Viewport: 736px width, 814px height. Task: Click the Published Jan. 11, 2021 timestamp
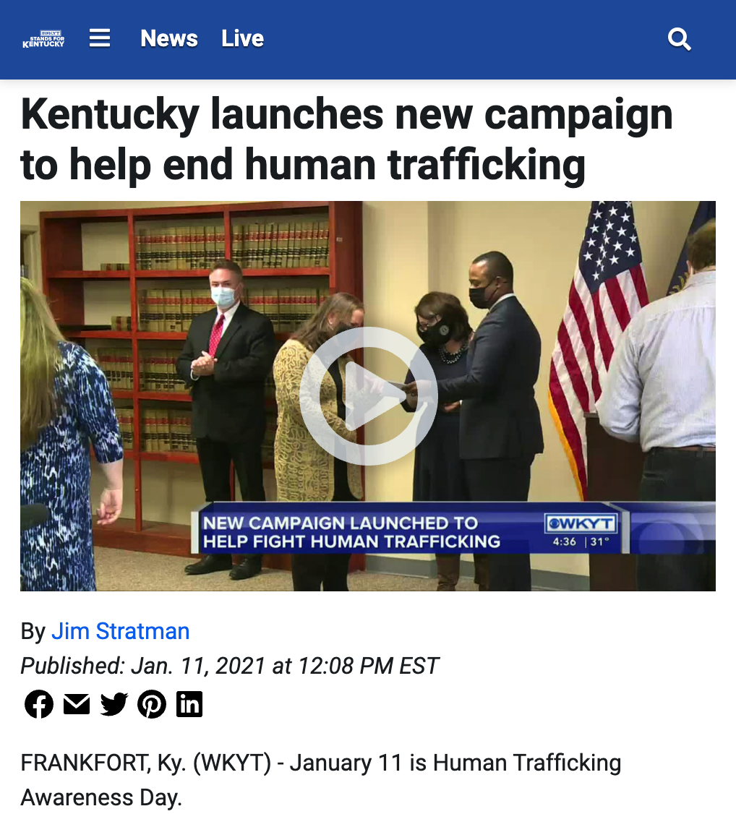click(229, 666)
